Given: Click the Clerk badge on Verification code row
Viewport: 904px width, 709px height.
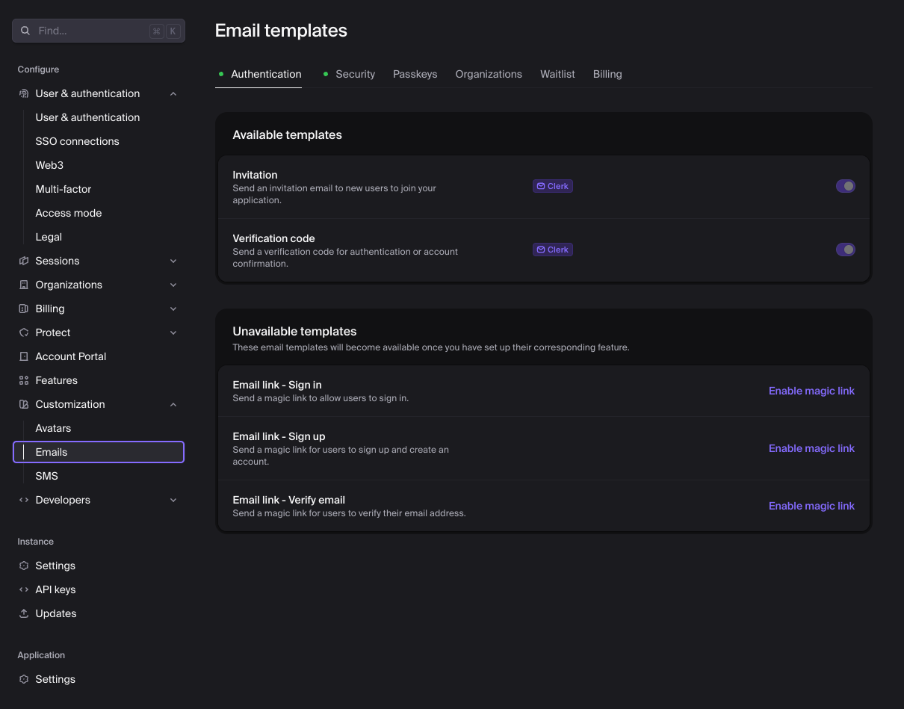Looking at the screenshot, I should 553,250.
